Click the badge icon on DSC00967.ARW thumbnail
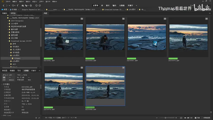Viewport: 213px width, 120px height. point(165,19)
